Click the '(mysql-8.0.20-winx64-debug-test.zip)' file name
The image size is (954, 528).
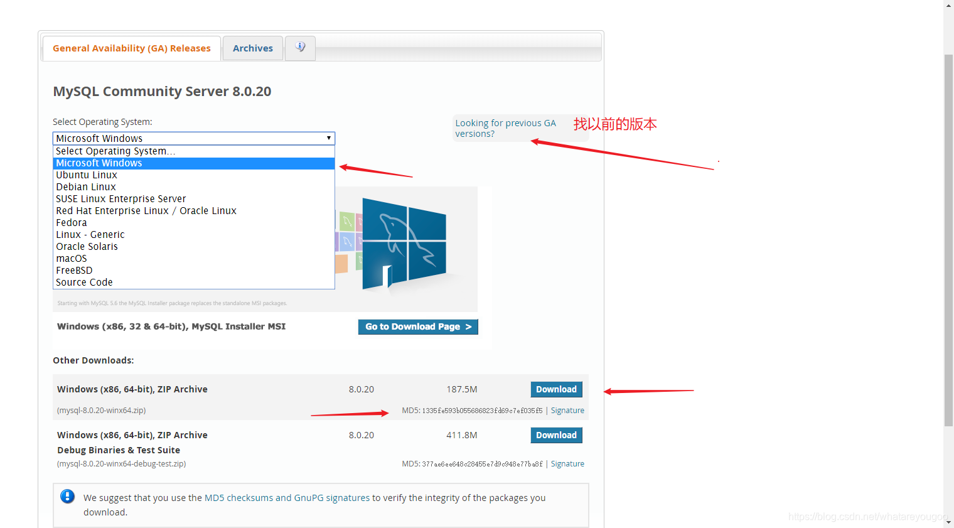point(122,464)
